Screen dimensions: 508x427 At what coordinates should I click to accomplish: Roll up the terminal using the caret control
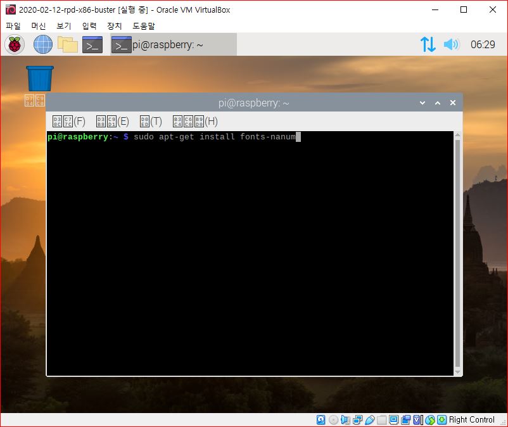tap(437, 102)
